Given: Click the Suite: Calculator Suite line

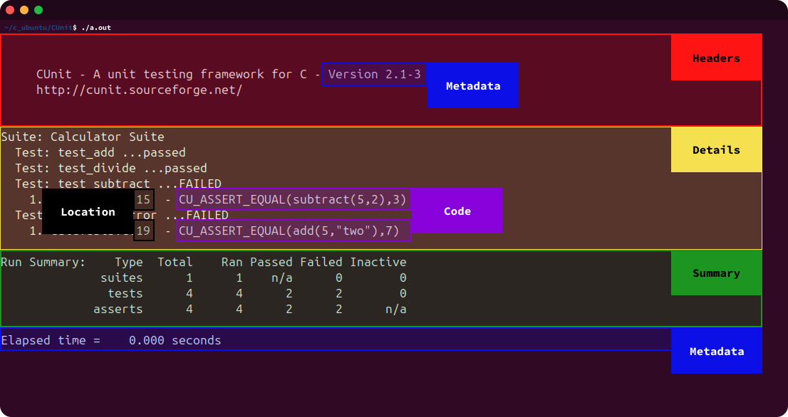Looking at the screenshot, I should point(83,137).
